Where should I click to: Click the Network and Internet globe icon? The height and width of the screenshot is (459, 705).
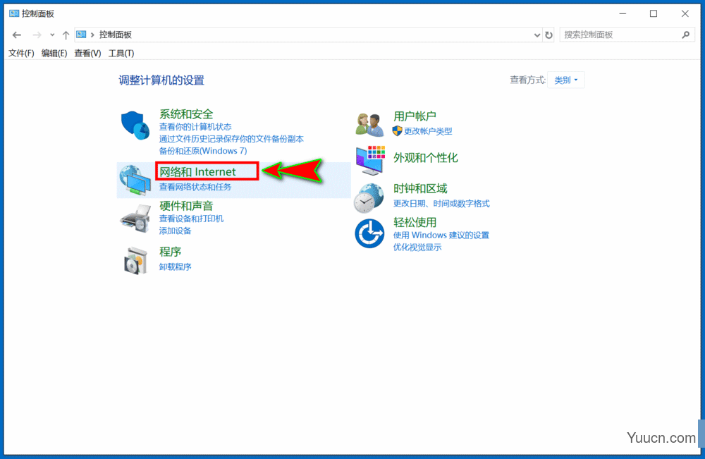click(x=135, y=180)
